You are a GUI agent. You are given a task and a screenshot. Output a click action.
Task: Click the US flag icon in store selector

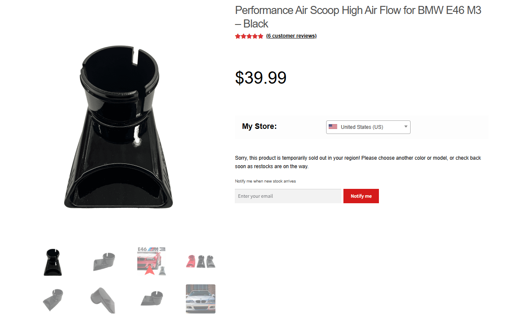point(333,127)
